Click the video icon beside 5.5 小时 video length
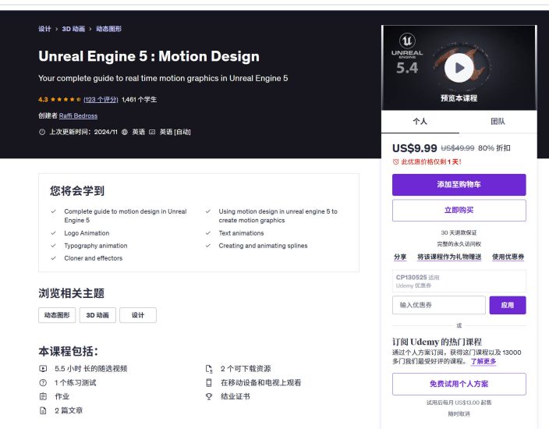549x429 pixels. [x=43, y=368]
